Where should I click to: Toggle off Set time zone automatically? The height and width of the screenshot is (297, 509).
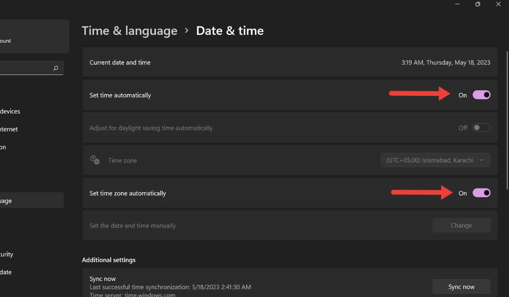(482, 193)
